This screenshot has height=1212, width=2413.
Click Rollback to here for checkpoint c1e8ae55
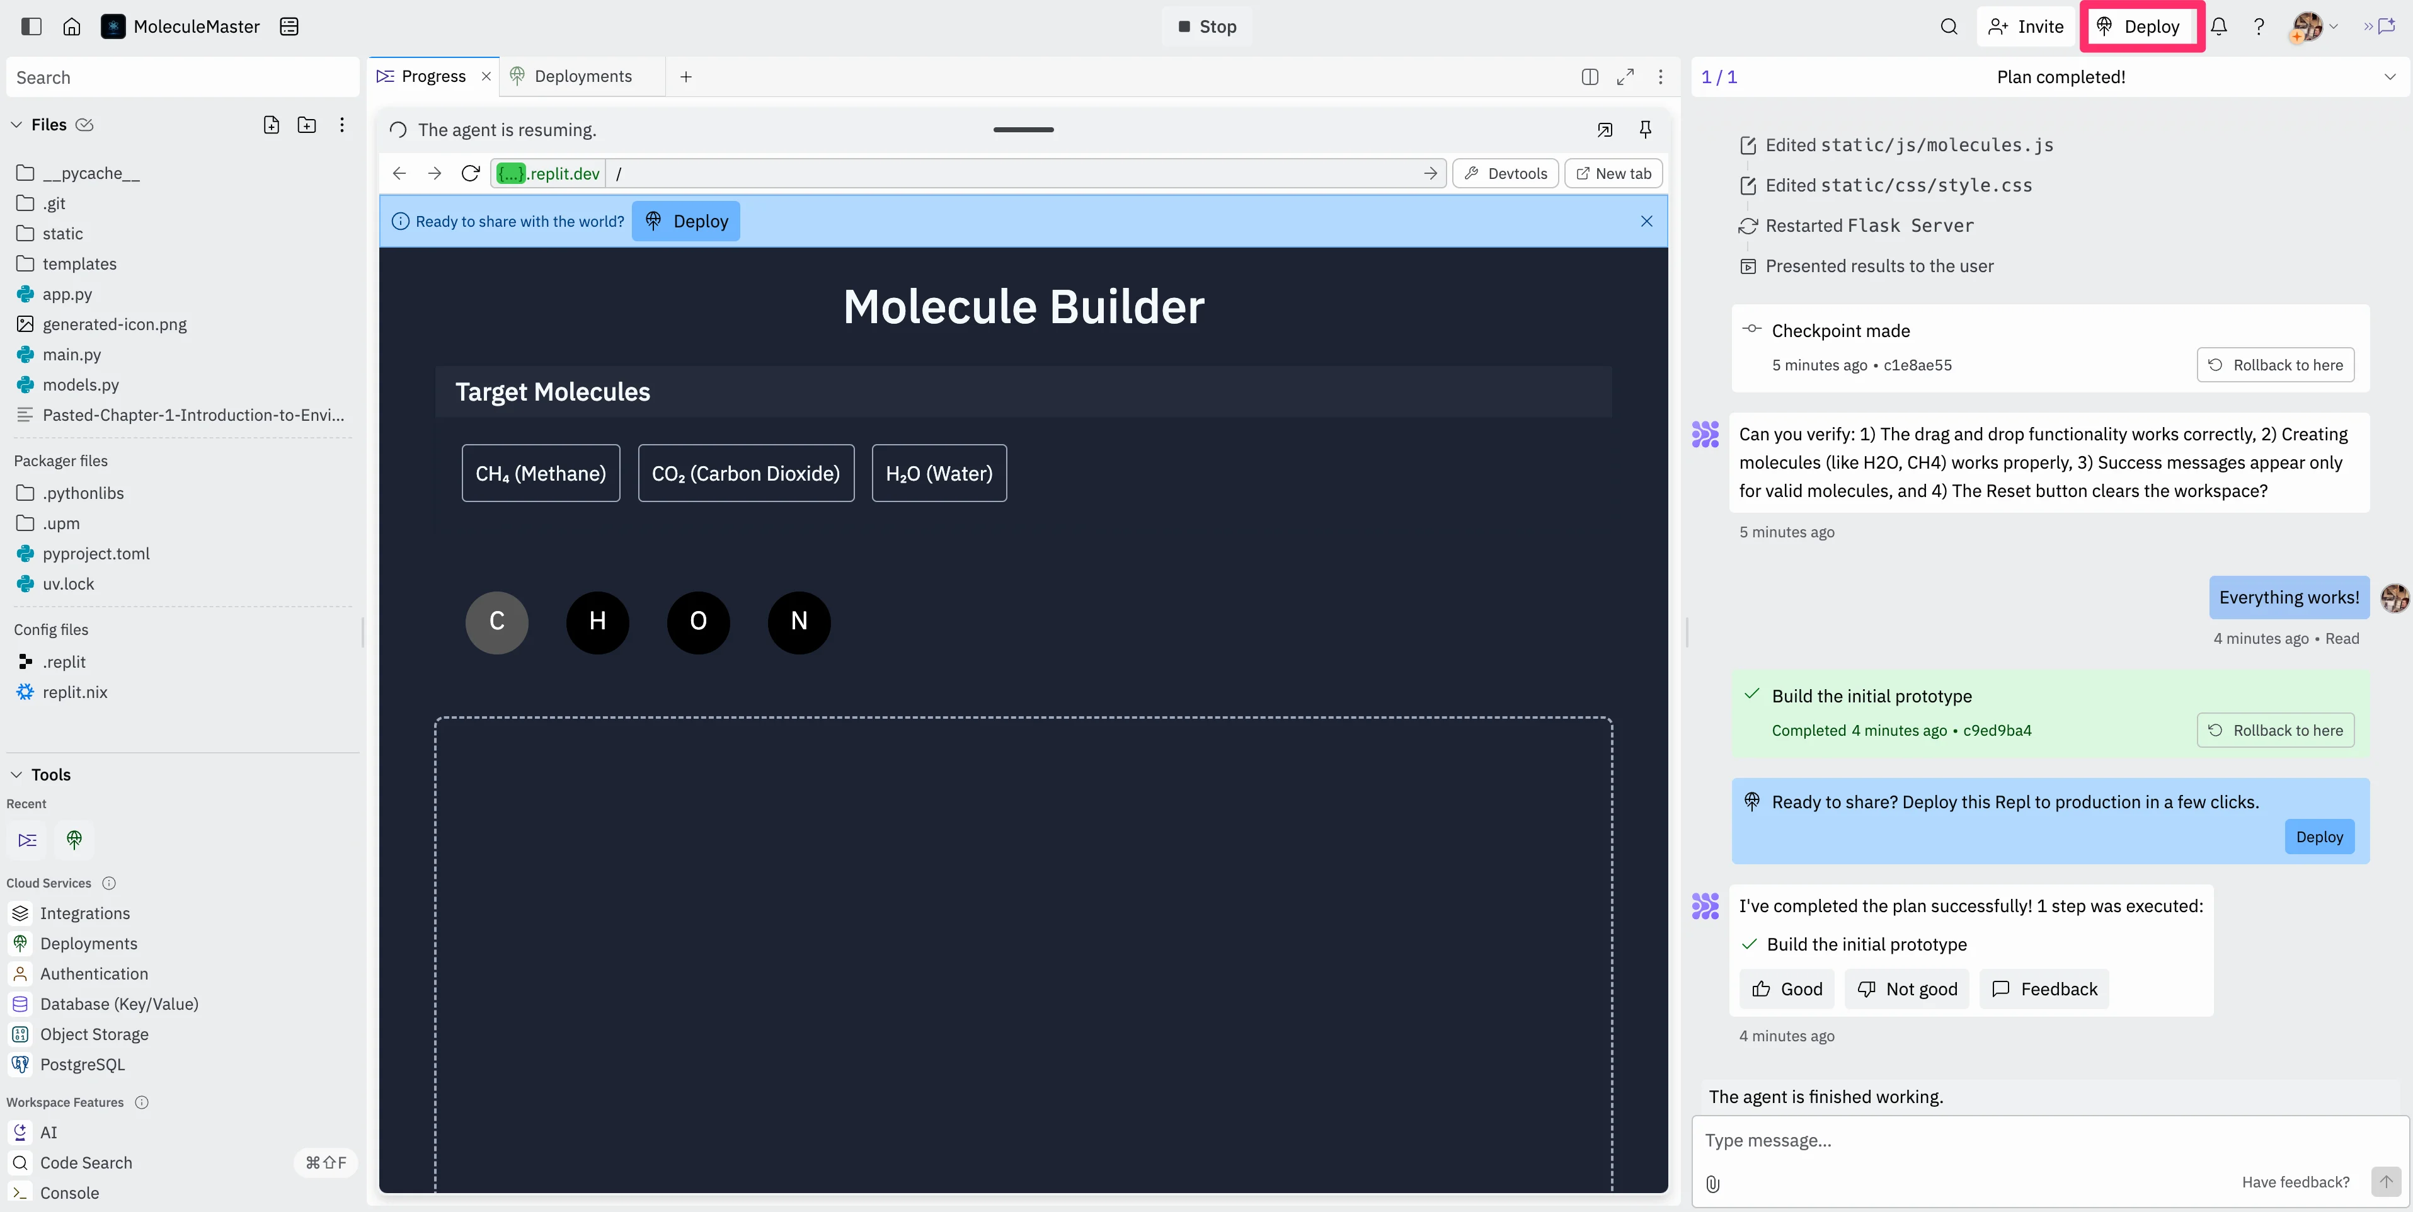(x=2274, y=365)
